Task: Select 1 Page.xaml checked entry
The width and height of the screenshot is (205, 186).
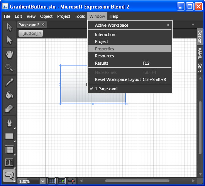Action: 130,89
